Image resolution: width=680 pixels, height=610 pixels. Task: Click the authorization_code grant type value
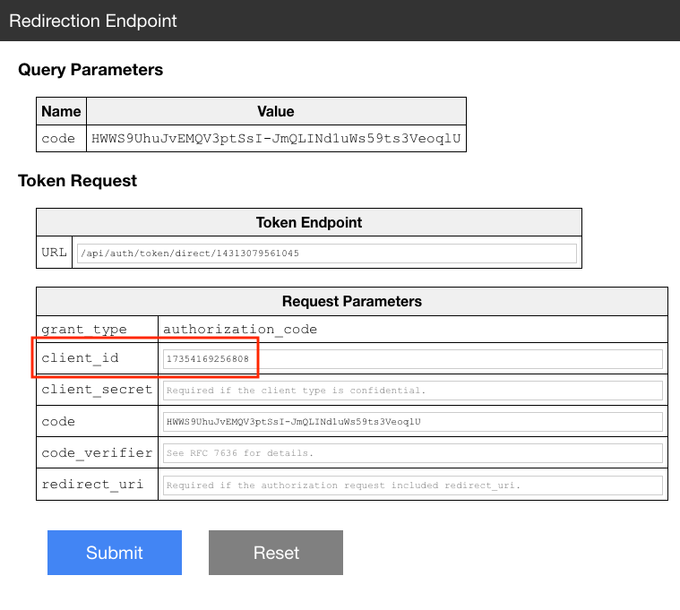(x=240, y=330)
